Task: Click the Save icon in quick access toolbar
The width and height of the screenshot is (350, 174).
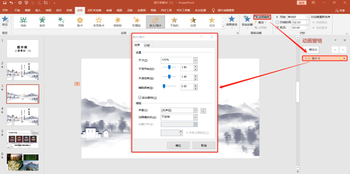Action: point(5,3)
